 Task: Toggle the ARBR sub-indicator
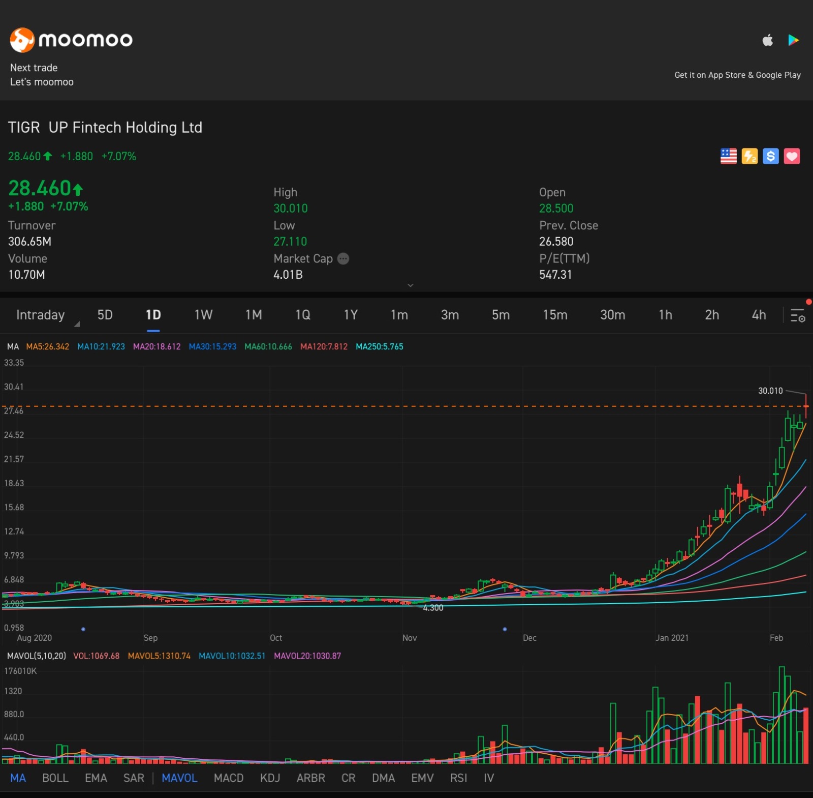(x=310, y=778)
